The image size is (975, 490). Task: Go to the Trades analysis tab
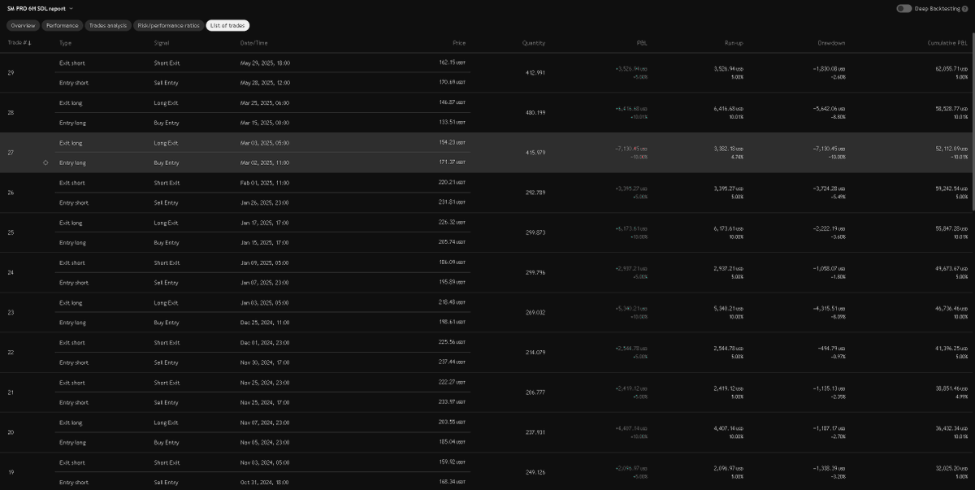[x=107, y=25]
